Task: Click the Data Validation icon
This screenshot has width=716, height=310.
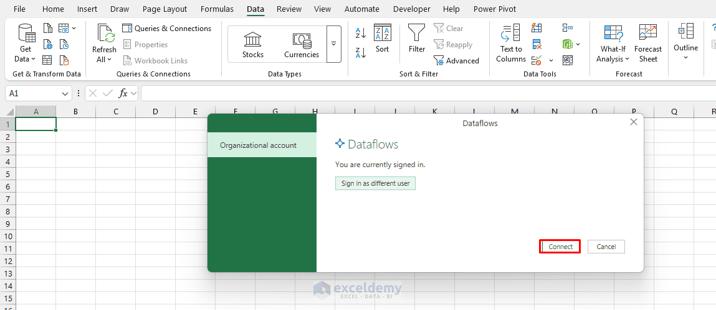Action: tap(537, 60)
